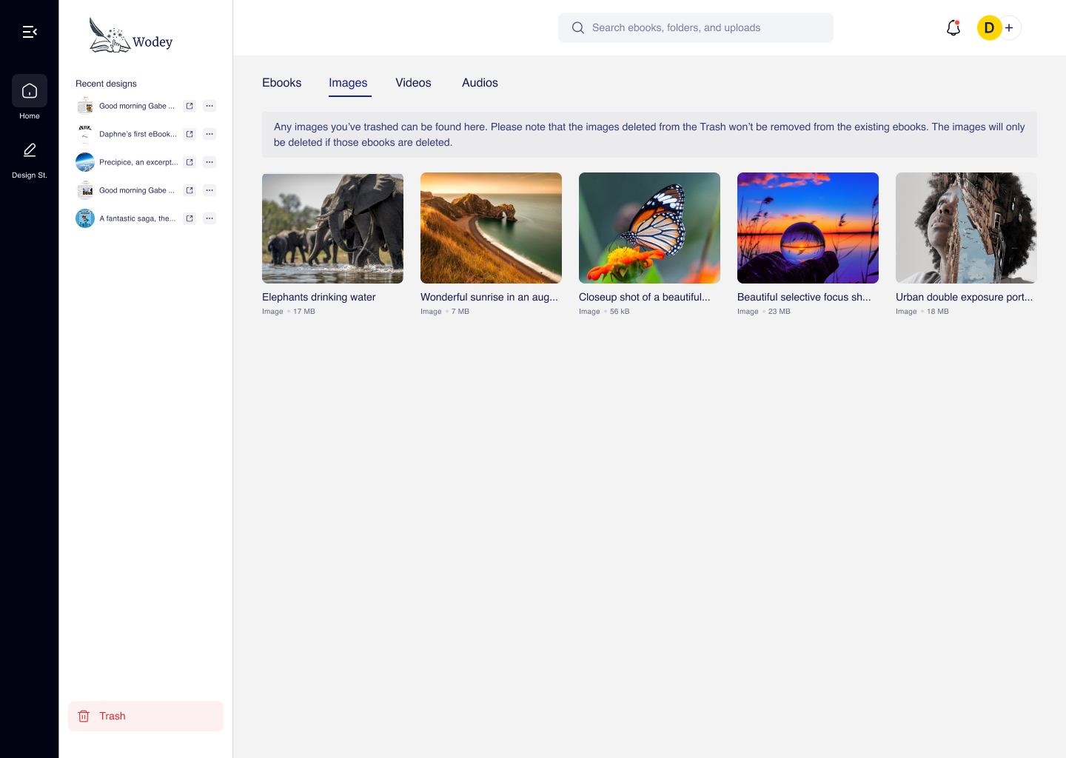Focus the search ebooks and uploads field
1066x758 pixels.
click(695, 28)
